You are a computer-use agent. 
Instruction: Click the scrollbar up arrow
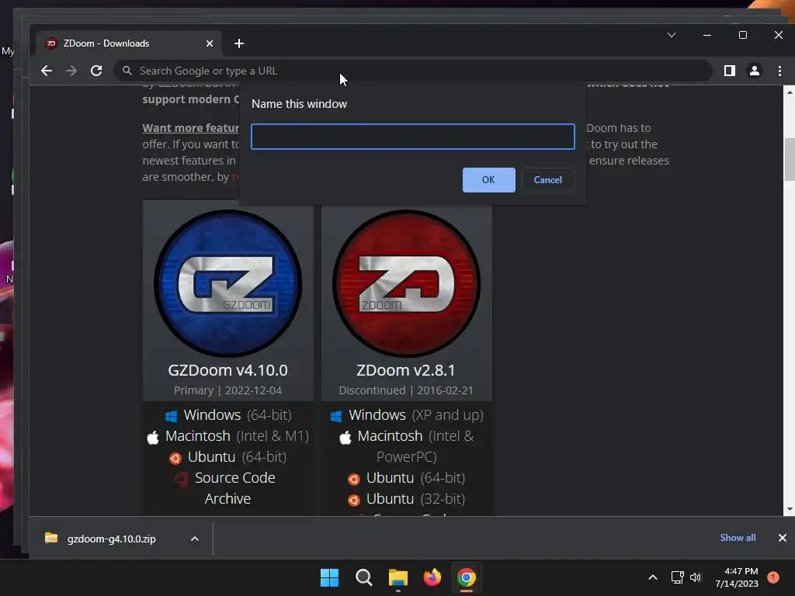(790, 92)
